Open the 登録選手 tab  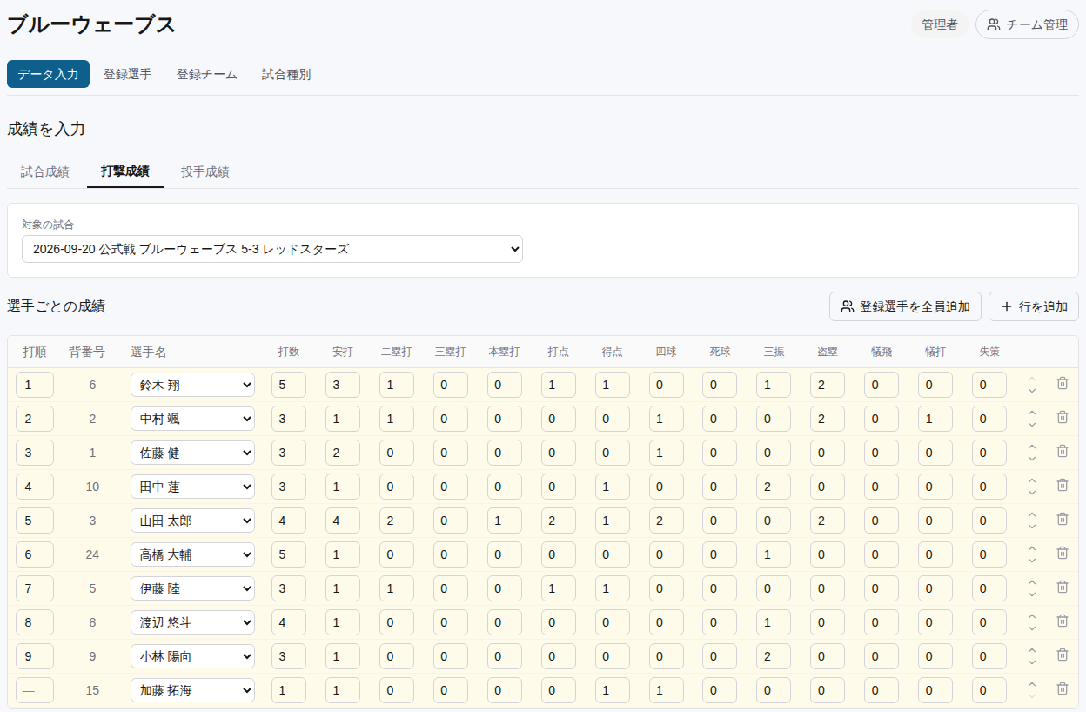127,74
